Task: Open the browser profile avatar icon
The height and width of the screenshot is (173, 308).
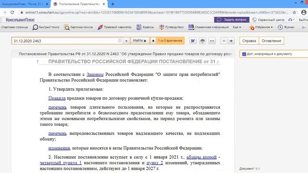Action: (304, 12)
